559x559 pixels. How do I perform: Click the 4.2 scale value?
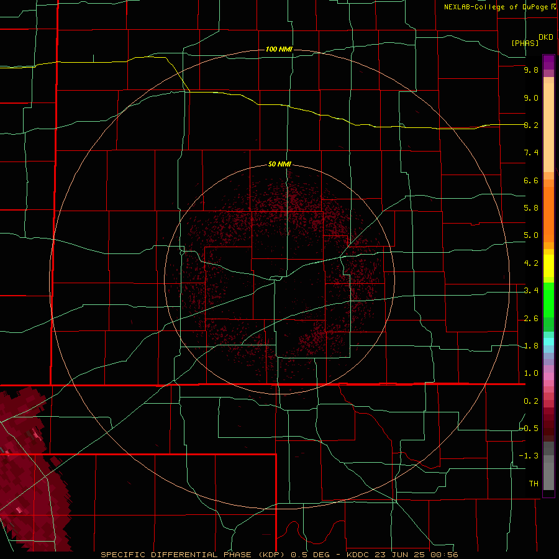[x=531, y=263]
